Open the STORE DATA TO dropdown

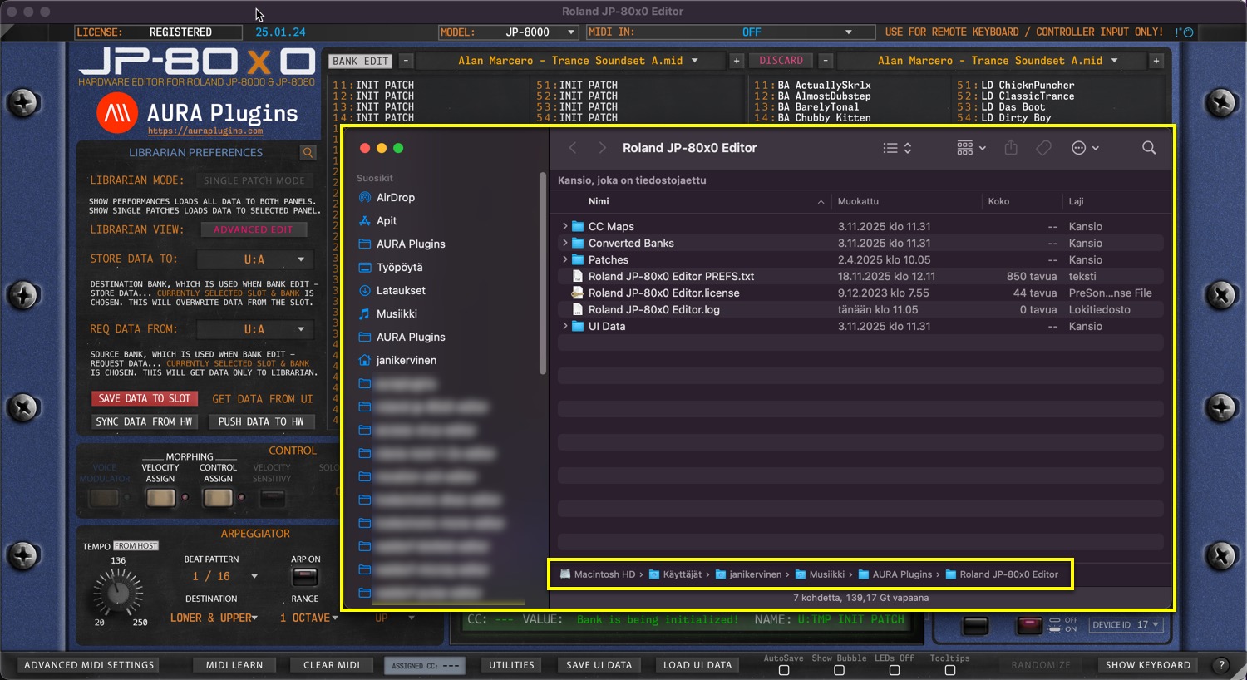(255, 259)
